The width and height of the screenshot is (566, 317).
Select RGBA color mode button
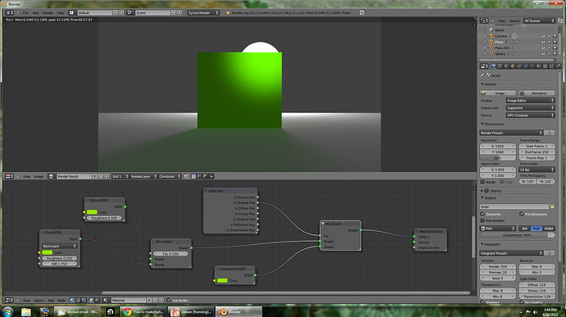549,229
